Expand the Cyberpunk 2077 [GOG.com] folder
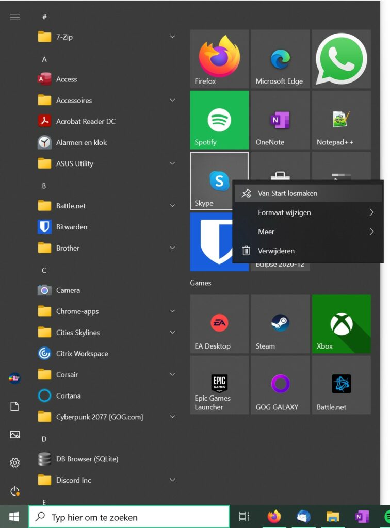Viewport: 390px width, 528px height. 107,417
